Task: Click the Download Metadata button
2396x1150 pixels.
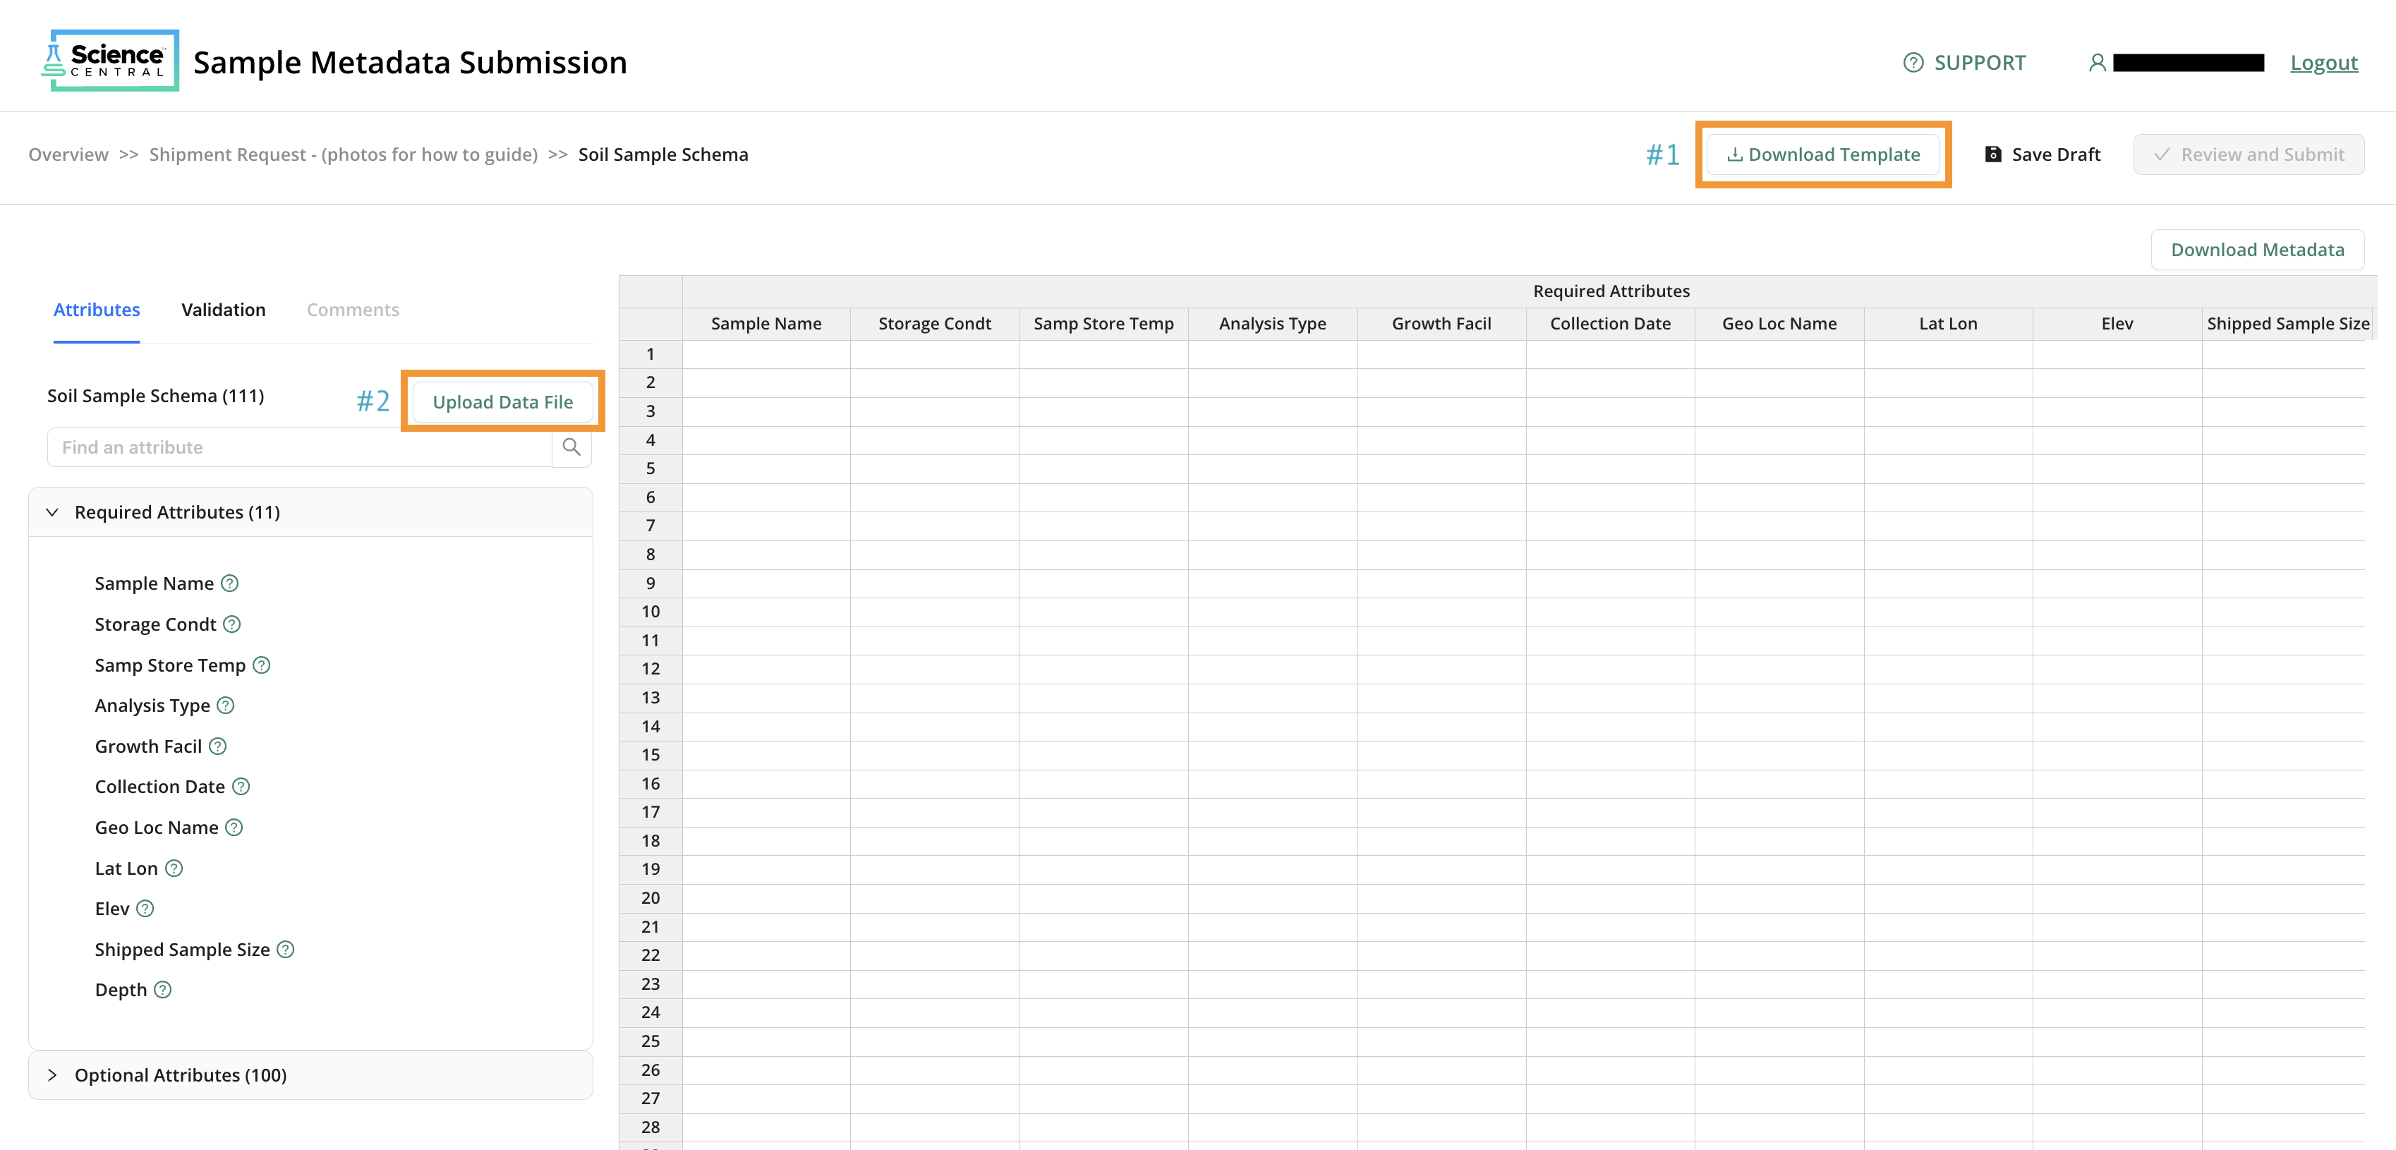Action: point(2258,249)
